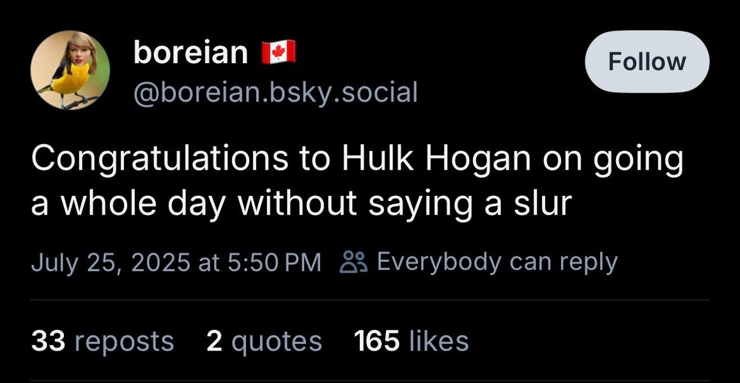Click the Canadian flag emoji

click(279, 52)
